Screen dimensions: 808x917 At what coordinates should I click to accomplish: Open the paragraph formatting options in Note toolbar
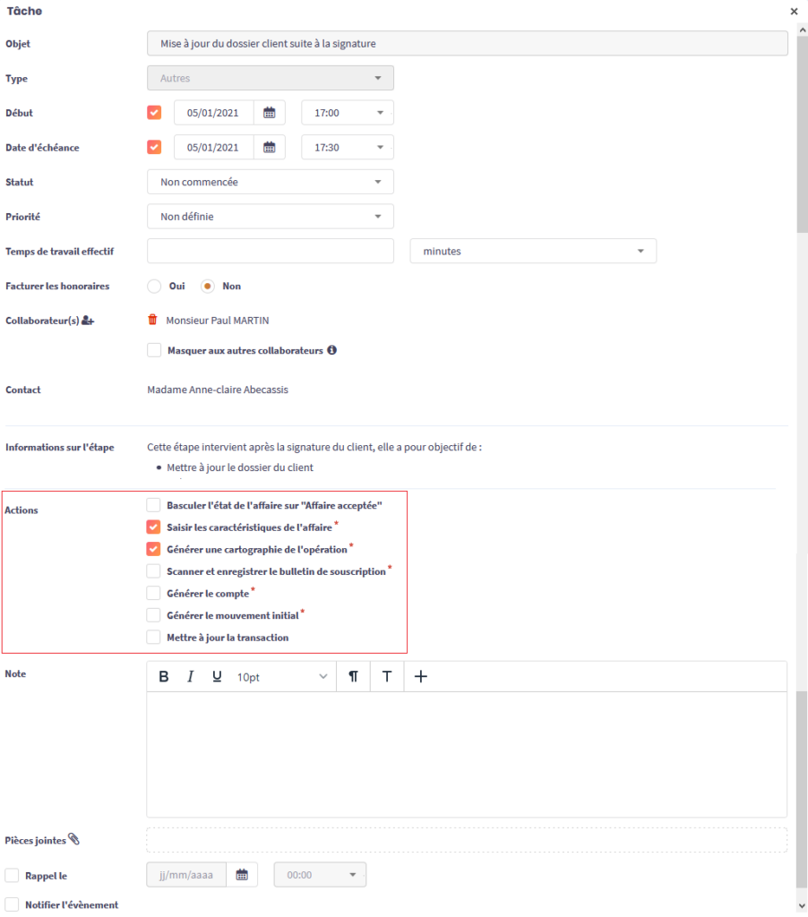click(x=353, y=677)
